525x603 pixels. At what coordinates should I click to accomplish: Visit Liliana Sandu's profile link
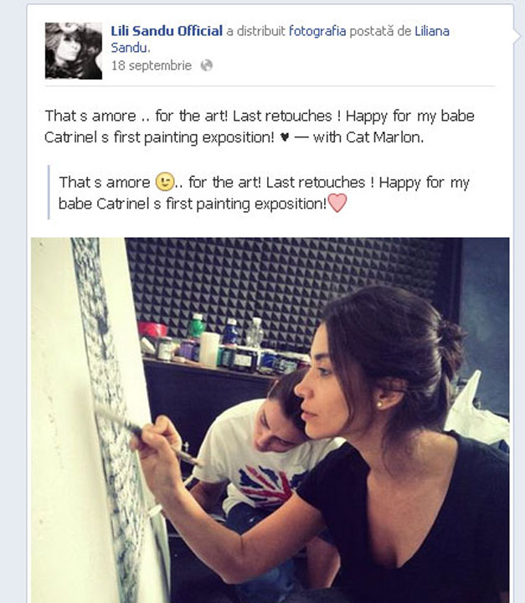tap(280, 39)
